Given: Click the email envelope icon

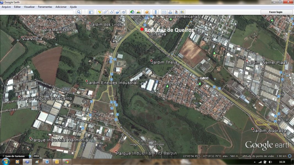Looking at the screenshot, I should 164,12.
